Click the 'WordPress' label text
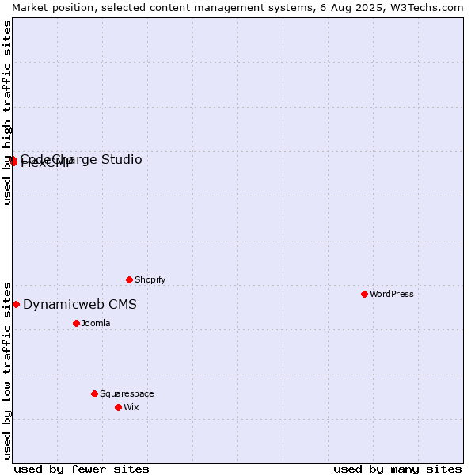This screenshot has width=475, height=475. [x=391, y=294]
